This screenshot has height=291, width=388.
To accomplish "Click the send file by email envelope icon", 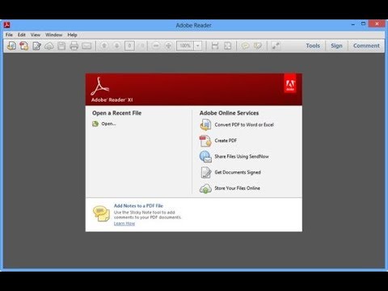I will coord(86,46).
